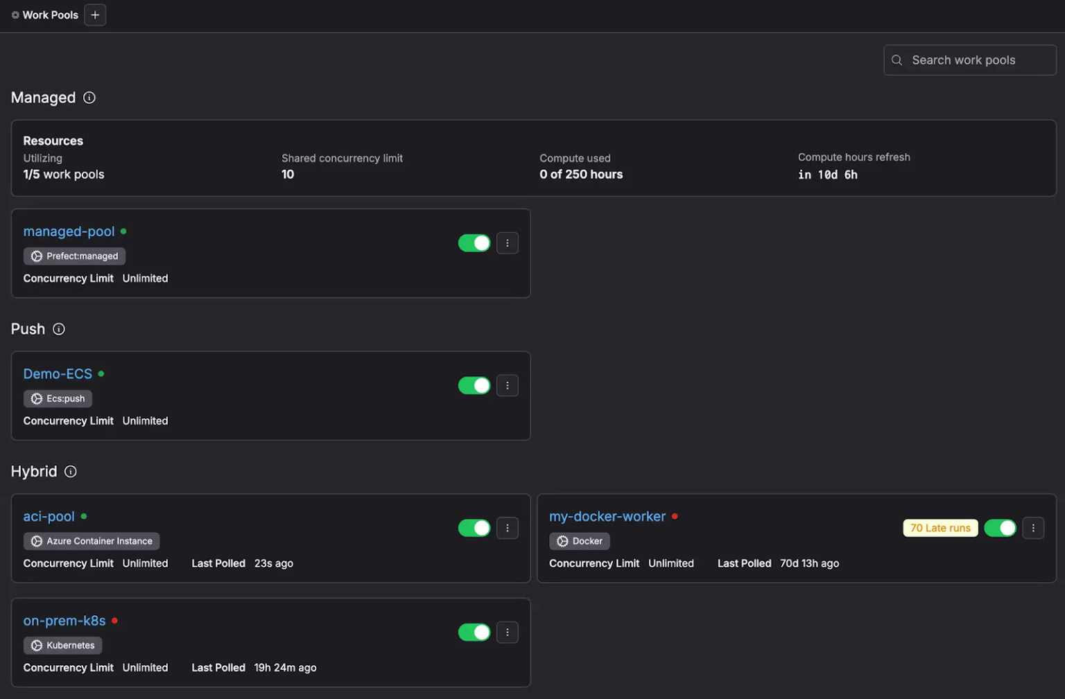
Task: Click the Ecs:push icon on Demo-ECS
Action: coord(37,398)
